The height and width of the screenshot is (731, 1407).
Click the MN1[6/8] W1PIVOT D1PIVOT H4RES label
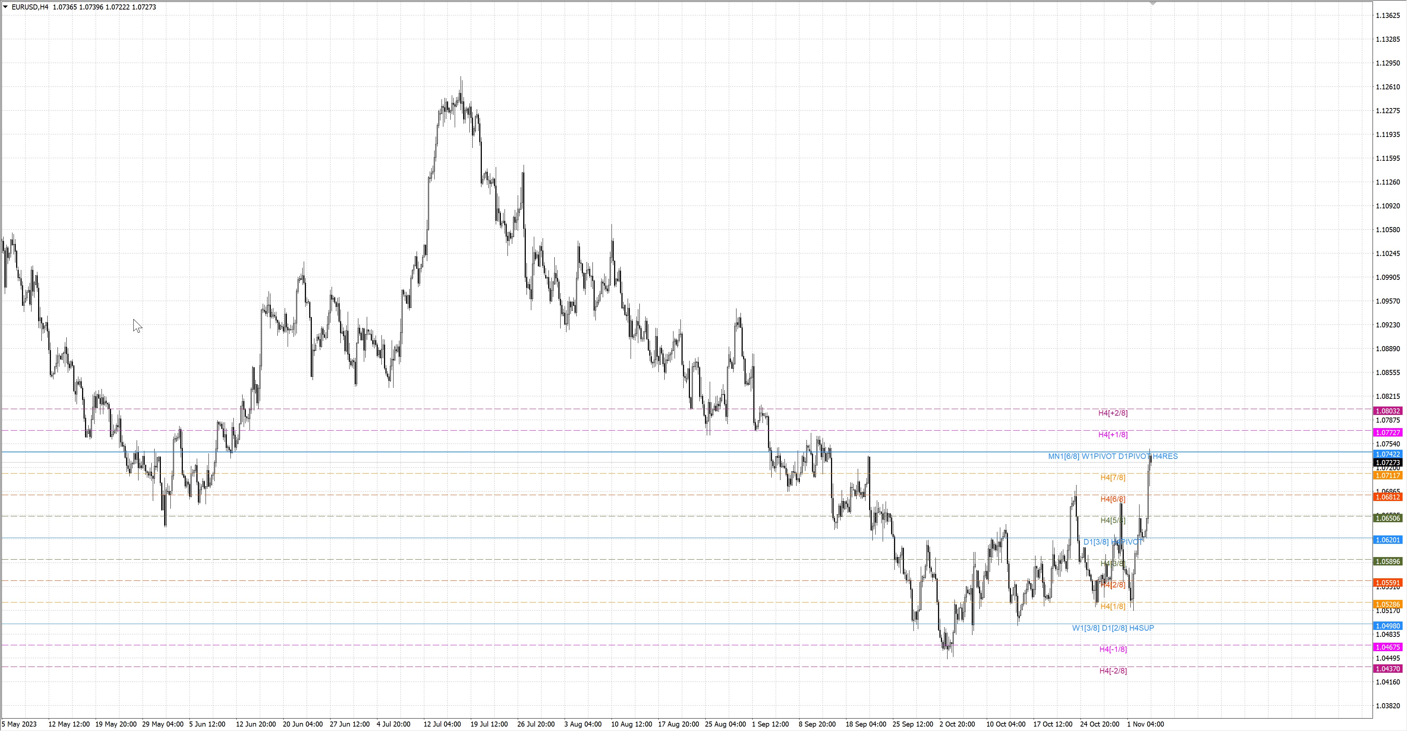[x=1113, y=456]
